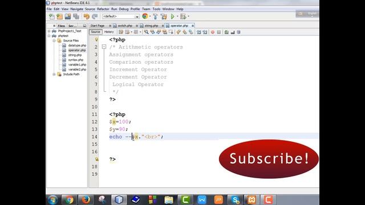365x205 pixels.
Task: Click the hint icon beside line 17
Action: pos(96,159)
